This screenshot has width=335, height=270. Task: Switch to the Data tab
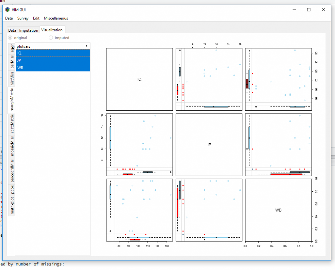point(12,30)
